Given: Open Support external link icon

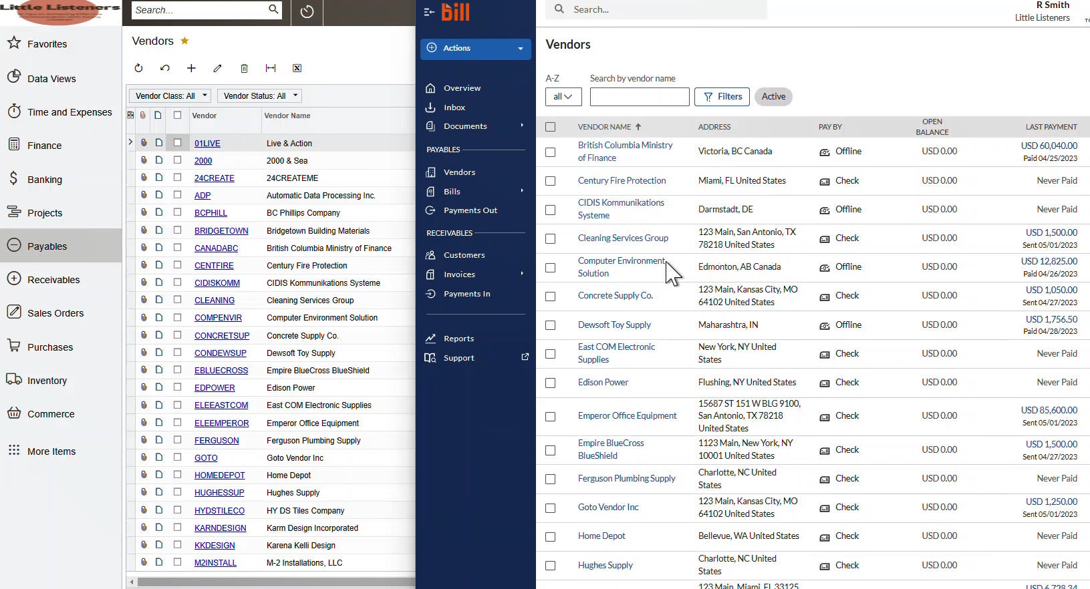Looking at the screenshot, I should click(525, 357).
